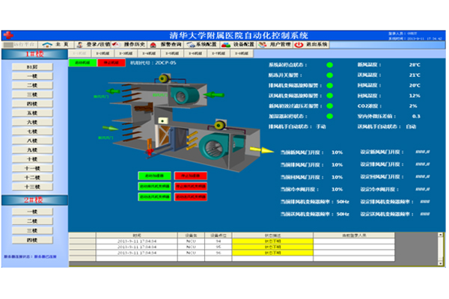The height and width of the screenshot is (299, 449).
Task: Click red 停止排风机变频器 button
Action: (191, 186)
